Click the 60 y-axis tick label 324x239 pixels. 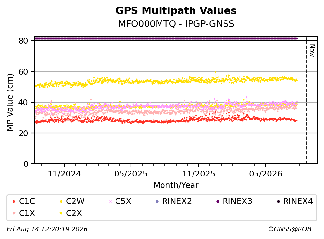[23, 72]
